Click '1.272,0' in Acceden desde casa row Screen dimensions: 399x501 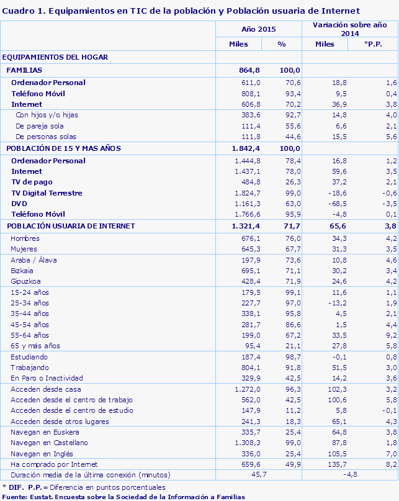(248, 389)
